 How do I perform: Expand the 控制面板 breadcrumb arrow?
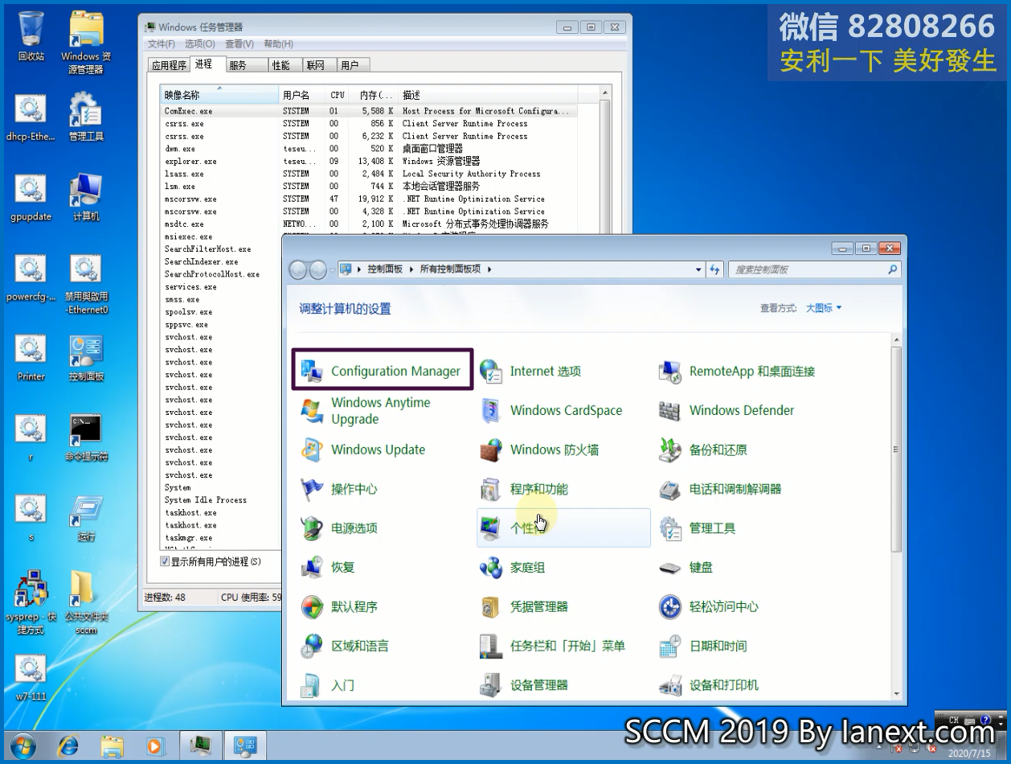pos(411,269)
